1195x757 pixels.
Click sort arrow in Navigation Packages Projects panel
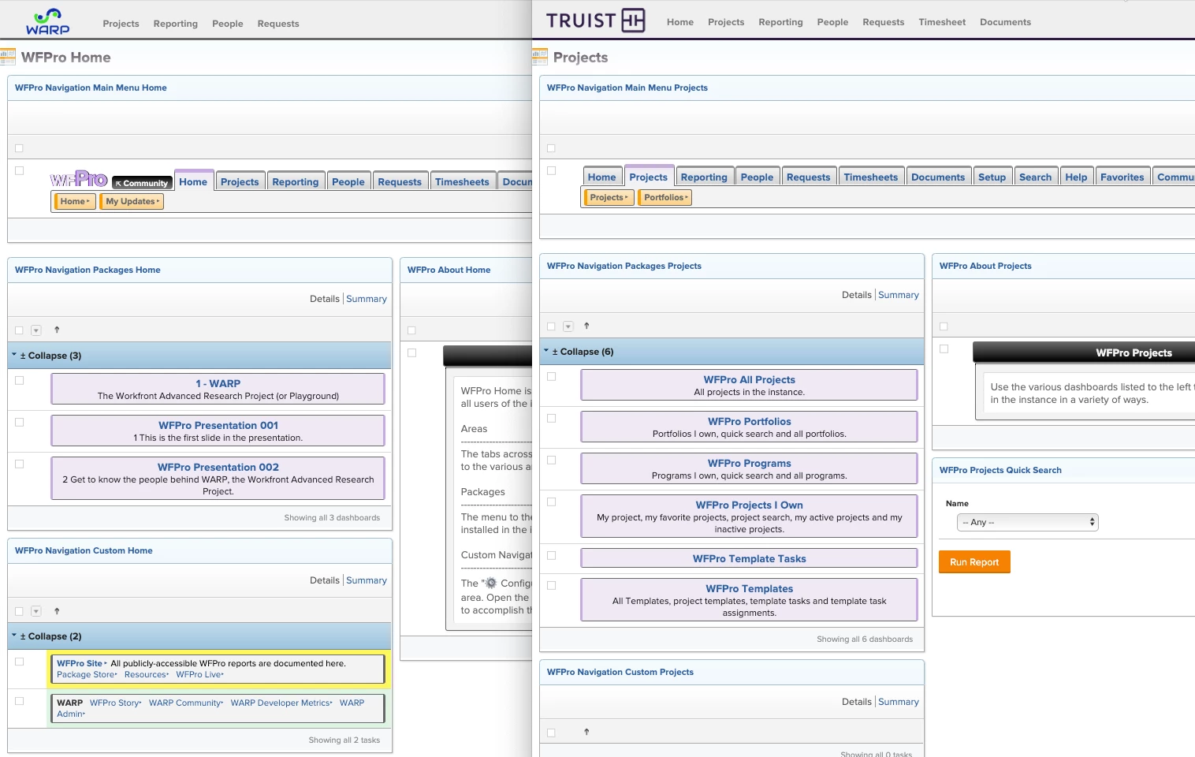pos(586,326)
